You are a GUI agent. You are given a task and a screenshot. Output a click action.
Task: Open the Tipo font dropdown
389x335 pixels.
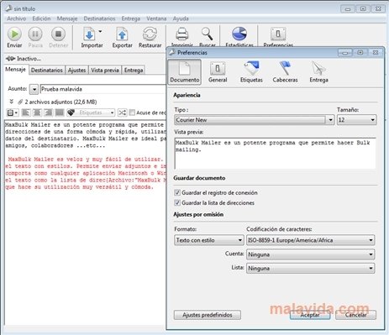click(255, 120)
